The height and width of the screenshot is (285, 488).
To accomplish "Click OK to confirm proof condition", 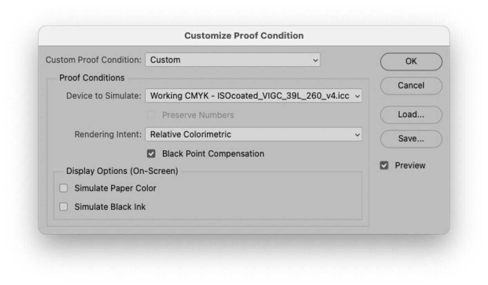I will coord(411,62).
